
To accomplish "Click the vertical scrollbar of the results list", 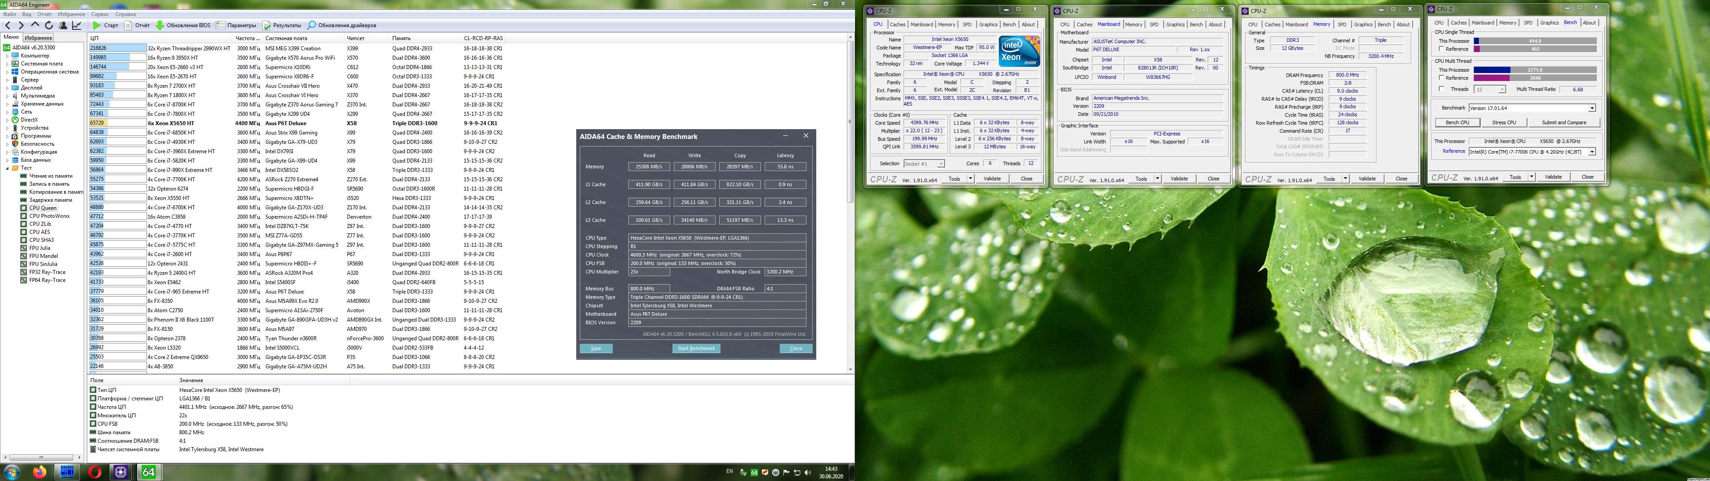I will point(851,203).
